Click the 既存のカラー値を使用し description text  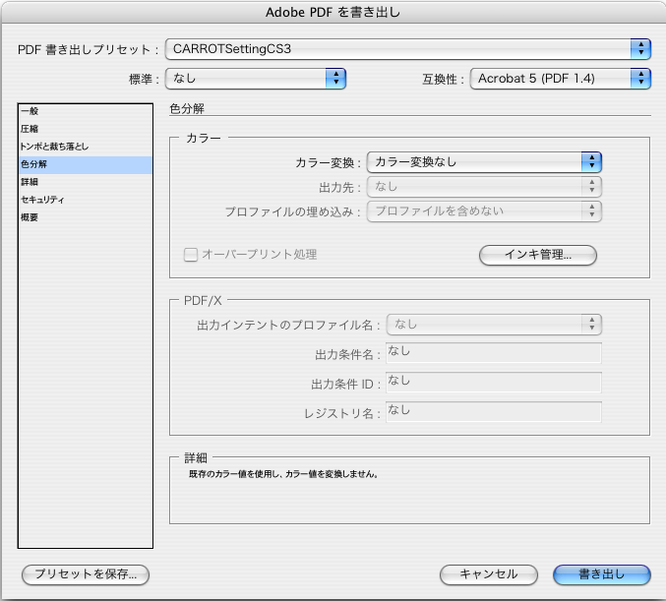point(283,474)
